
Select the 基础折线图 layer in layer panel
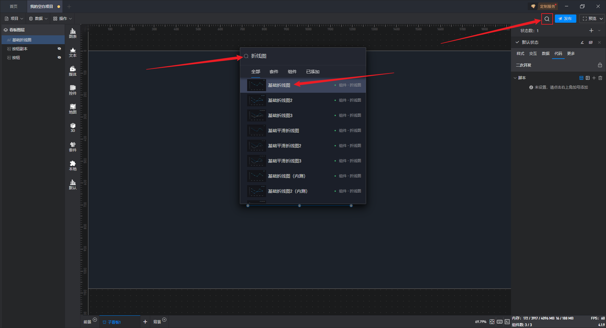33,40
